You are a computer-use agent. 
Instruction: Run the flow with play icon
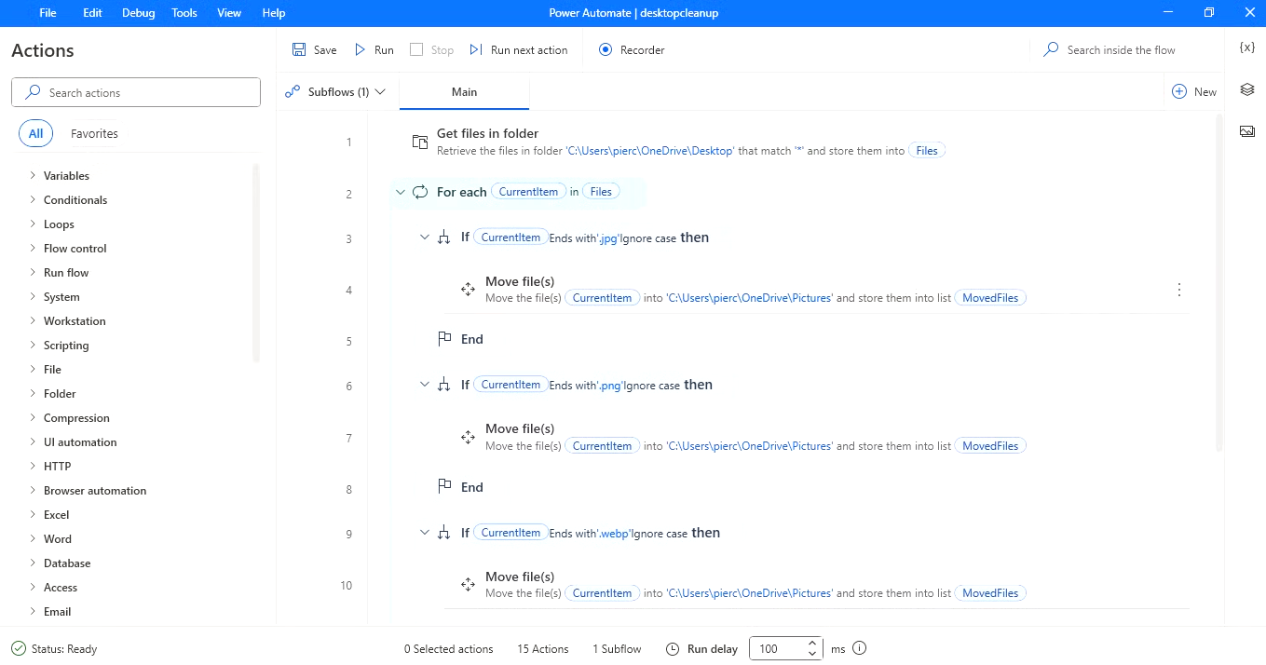click(360, 49)
